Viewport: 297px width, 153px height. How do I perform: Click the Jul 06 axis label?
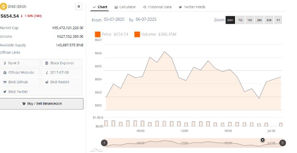click(x=271, y=131)
